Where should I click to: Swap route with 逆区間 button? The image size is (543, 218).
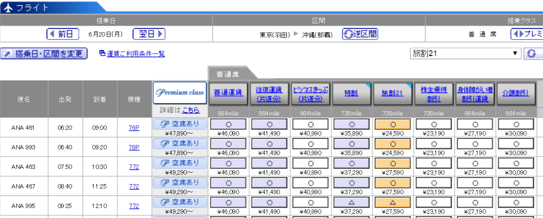point(360,34)
